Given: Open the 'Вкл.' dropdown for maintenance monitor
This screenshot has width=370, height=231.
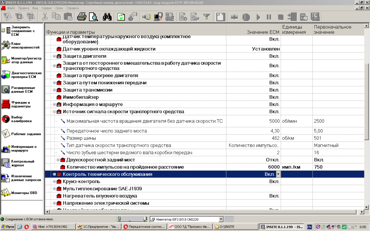Looking at the screenshot, I should [x=278, y=174].
